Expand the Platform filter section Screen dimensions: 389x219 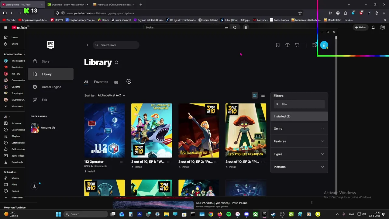pyautogui.click(x=299, y=167)
